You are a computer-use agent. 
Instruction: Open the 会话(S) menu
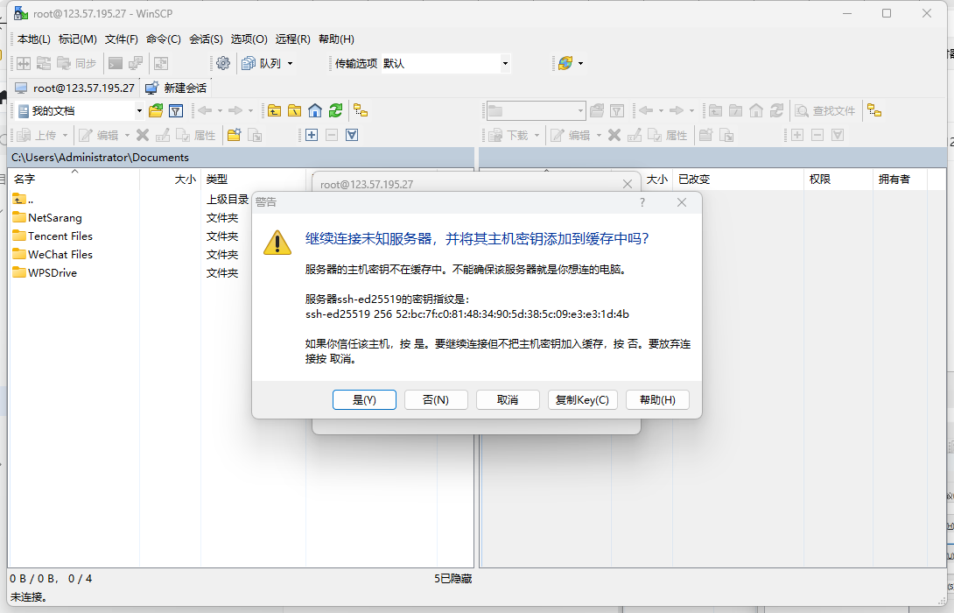206,39
